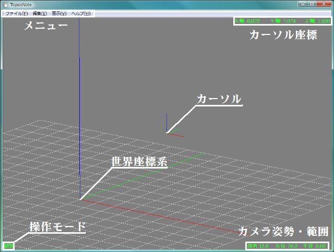Open the 表示(V) menu
This screenshot has width=334, height=252.
tap(59, 14)
